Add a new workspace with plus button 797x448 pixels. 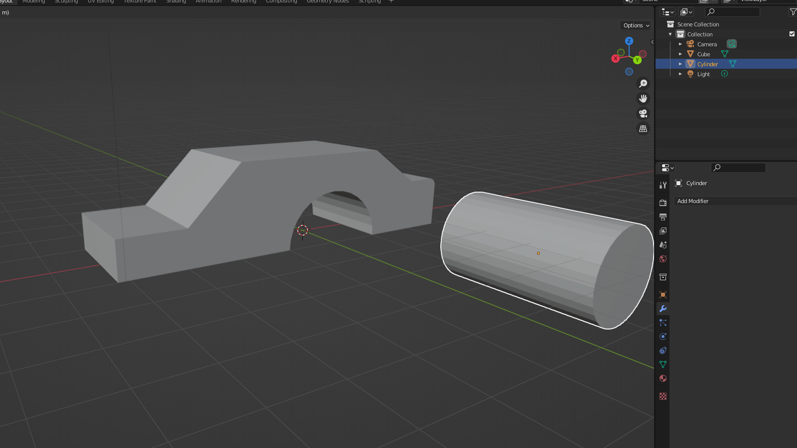(391, 1)
